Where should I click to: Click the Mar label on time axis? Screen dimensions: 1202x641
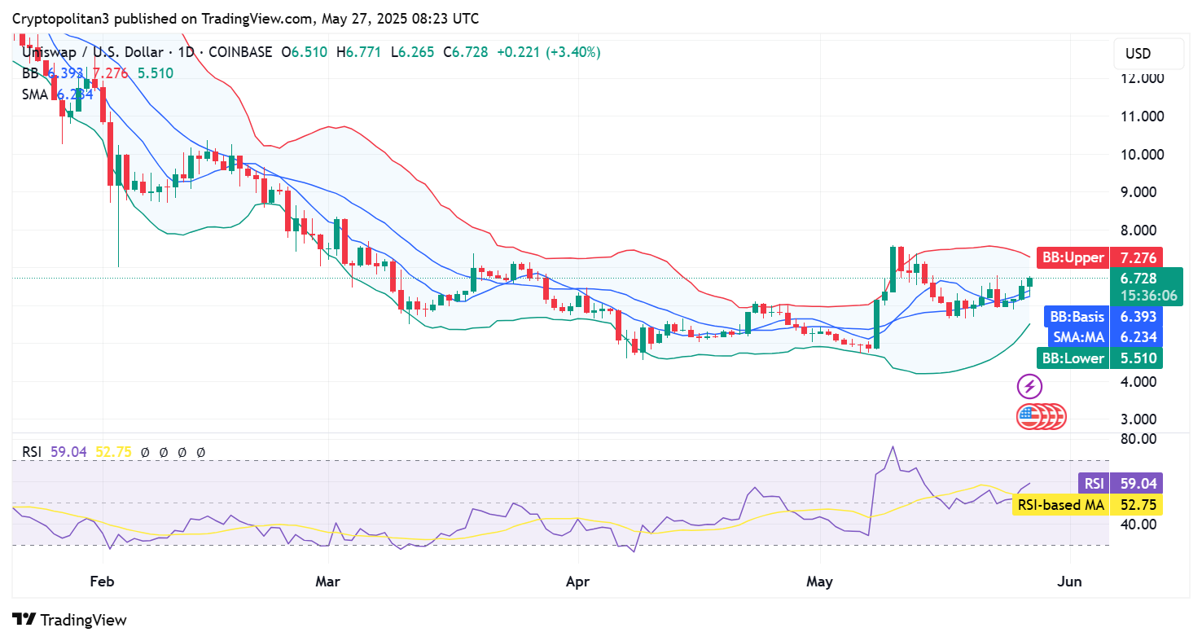(327, 582)
